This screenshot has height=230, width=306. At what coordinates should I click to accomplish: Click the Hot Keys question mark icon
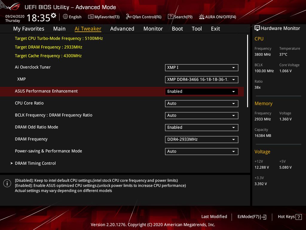click(x=299, y=217)
